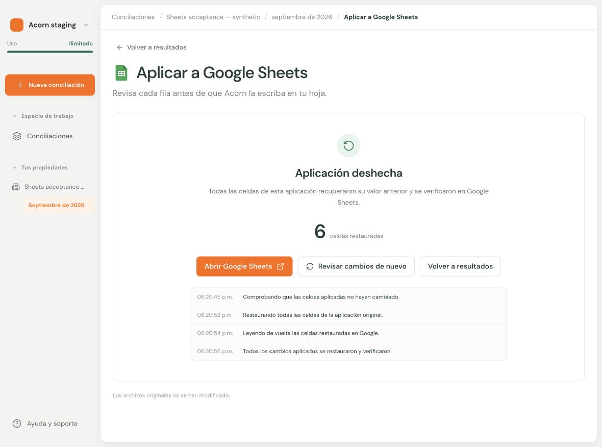This screenshot has height=447, width=602.
Task: Click the back arrow icon near Volver a resultados
Action: tap(120, 47)
